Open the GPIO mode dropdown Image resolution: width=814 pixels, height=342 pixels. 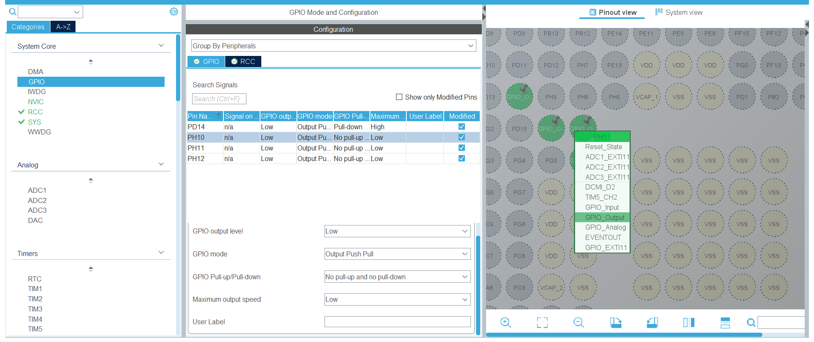(397, 254)
